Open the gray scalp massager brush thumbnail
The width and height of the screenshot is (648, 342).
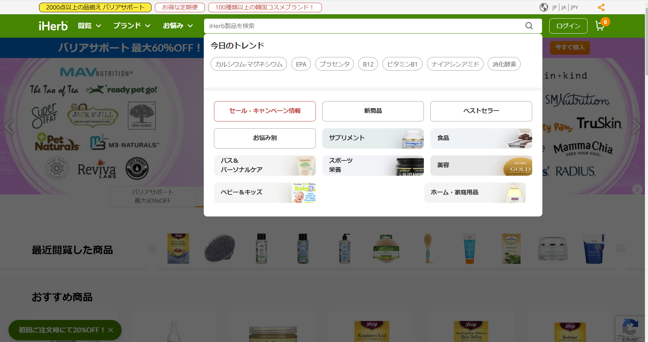(220, 248)
